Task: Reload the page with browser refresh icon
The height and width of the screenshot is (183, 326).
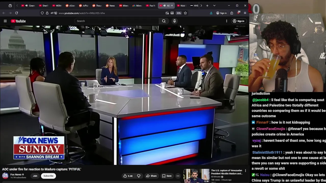Action: coord(17,13)
